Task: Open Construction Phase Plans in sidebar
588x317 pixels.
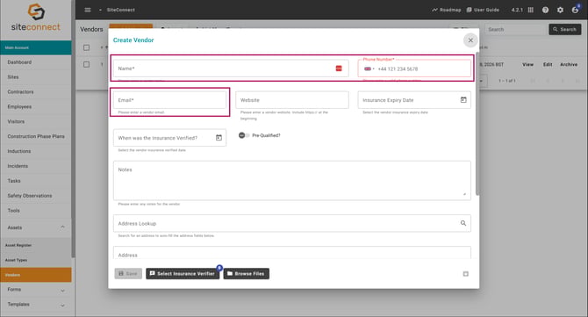Action: click(x=36, y=136)
